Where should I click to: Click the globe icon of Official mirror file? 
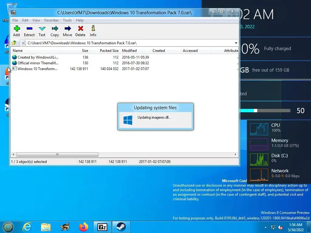coord(15,63)
